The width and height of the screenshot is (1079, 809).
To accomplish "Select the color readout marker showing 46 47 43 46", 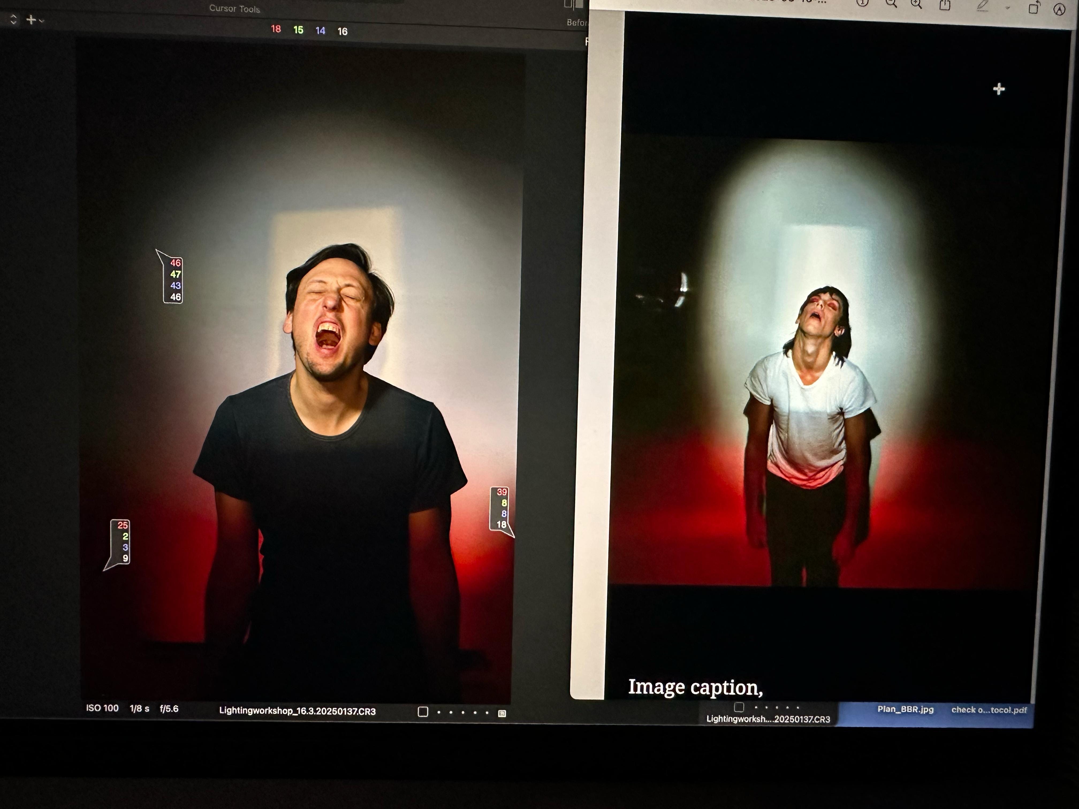I will tap(173, 280).
